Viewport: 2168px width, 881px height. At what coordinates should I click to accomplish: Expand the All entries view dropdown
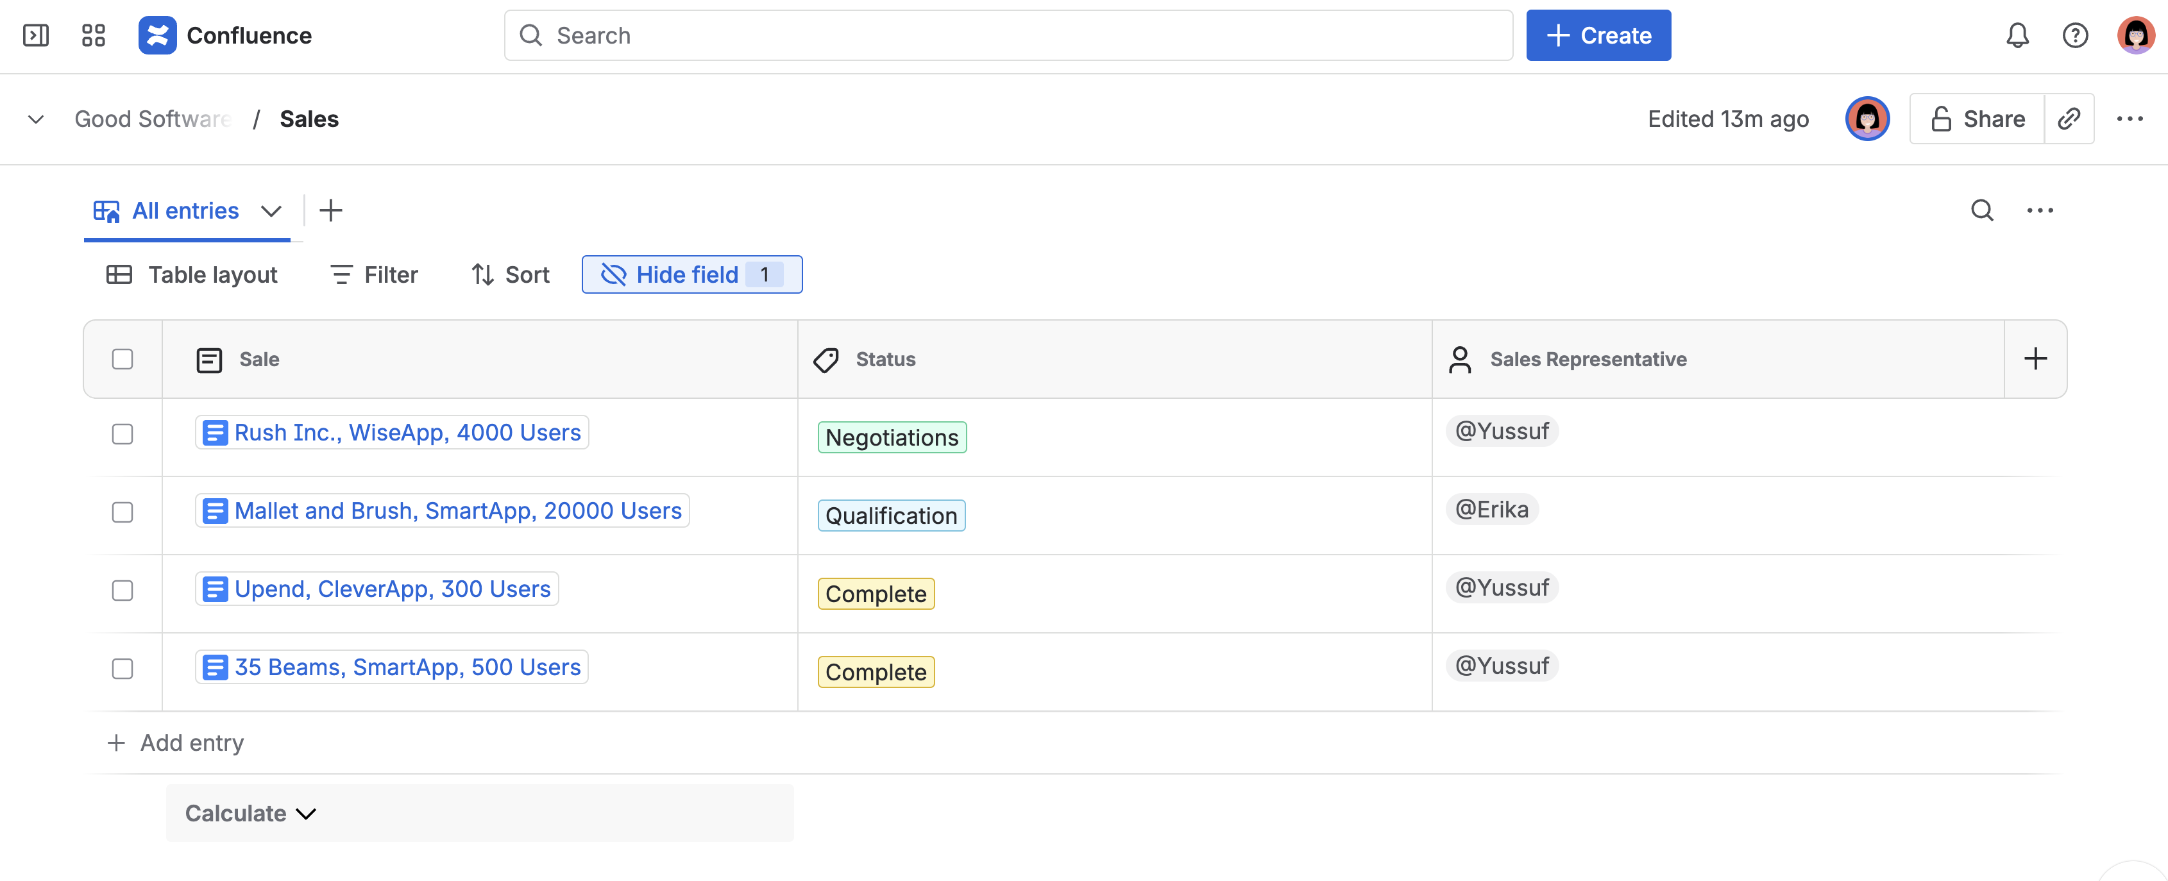point(271,211)
